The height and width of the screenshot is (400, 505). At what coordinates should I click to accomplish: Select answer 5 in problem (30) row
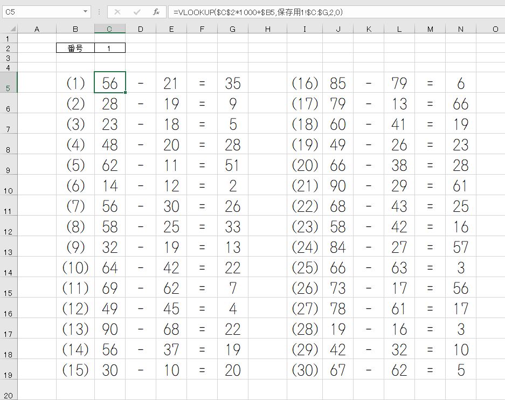461,370
